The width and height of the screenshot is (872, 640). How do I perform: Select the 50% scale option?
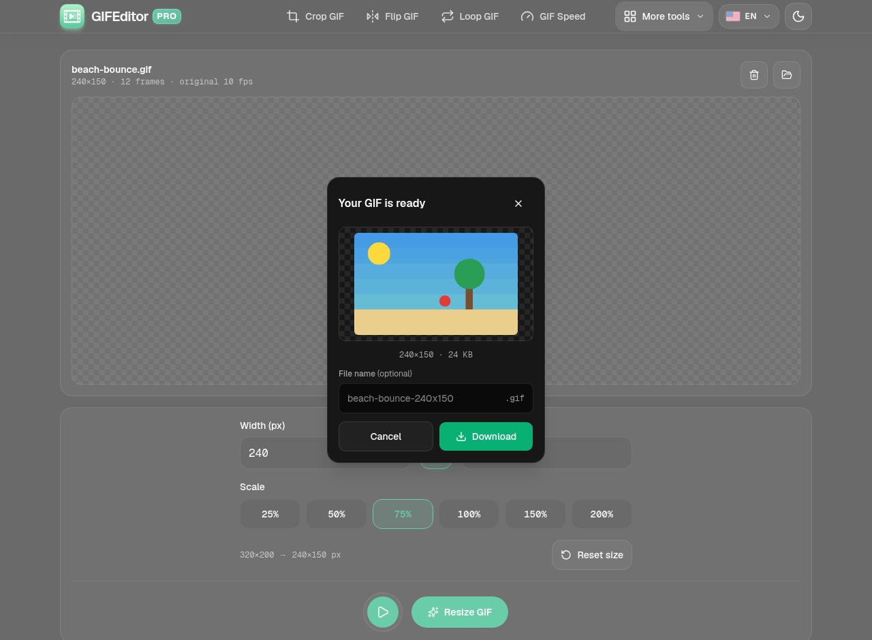[x=337, y=514]
